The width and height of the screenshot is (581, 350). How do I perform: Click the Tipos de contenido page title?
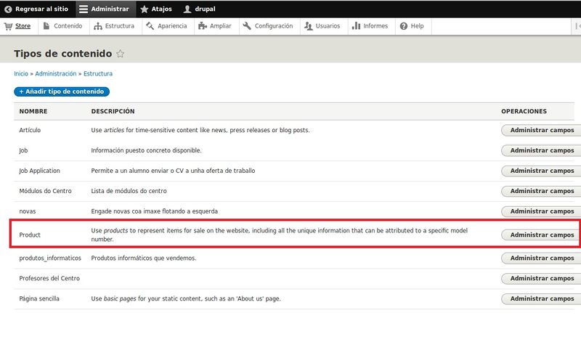(x=62, y=54)
